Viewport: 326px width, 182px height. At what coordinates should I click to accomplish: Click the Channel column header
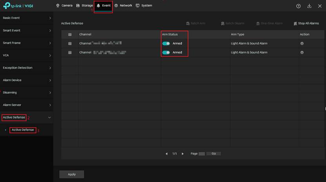[85, 34]
